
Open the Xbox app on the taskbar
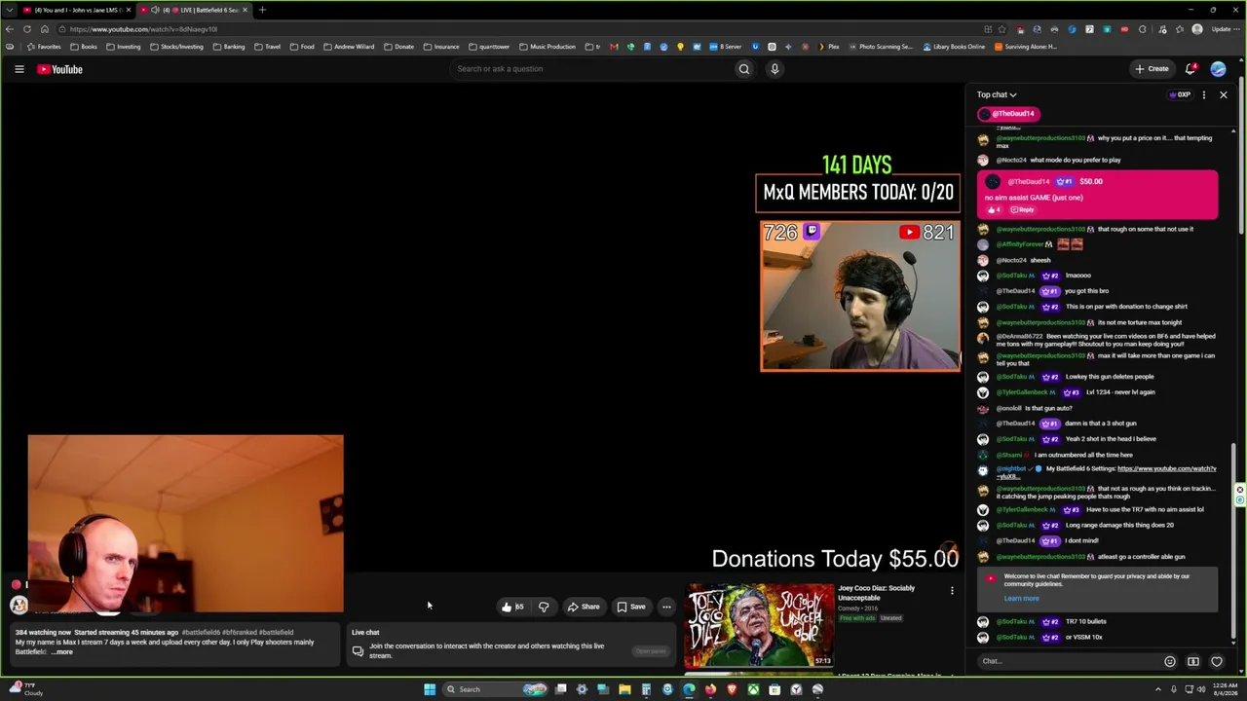pos(753,689)
